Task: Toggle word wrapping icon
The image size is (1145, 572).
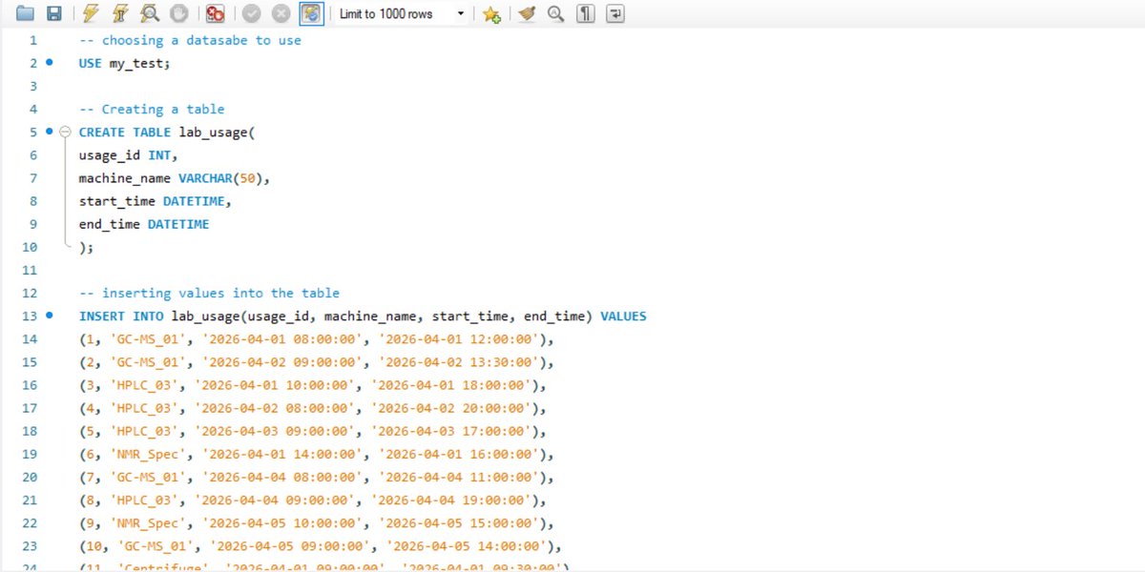Action: point(615,13)
